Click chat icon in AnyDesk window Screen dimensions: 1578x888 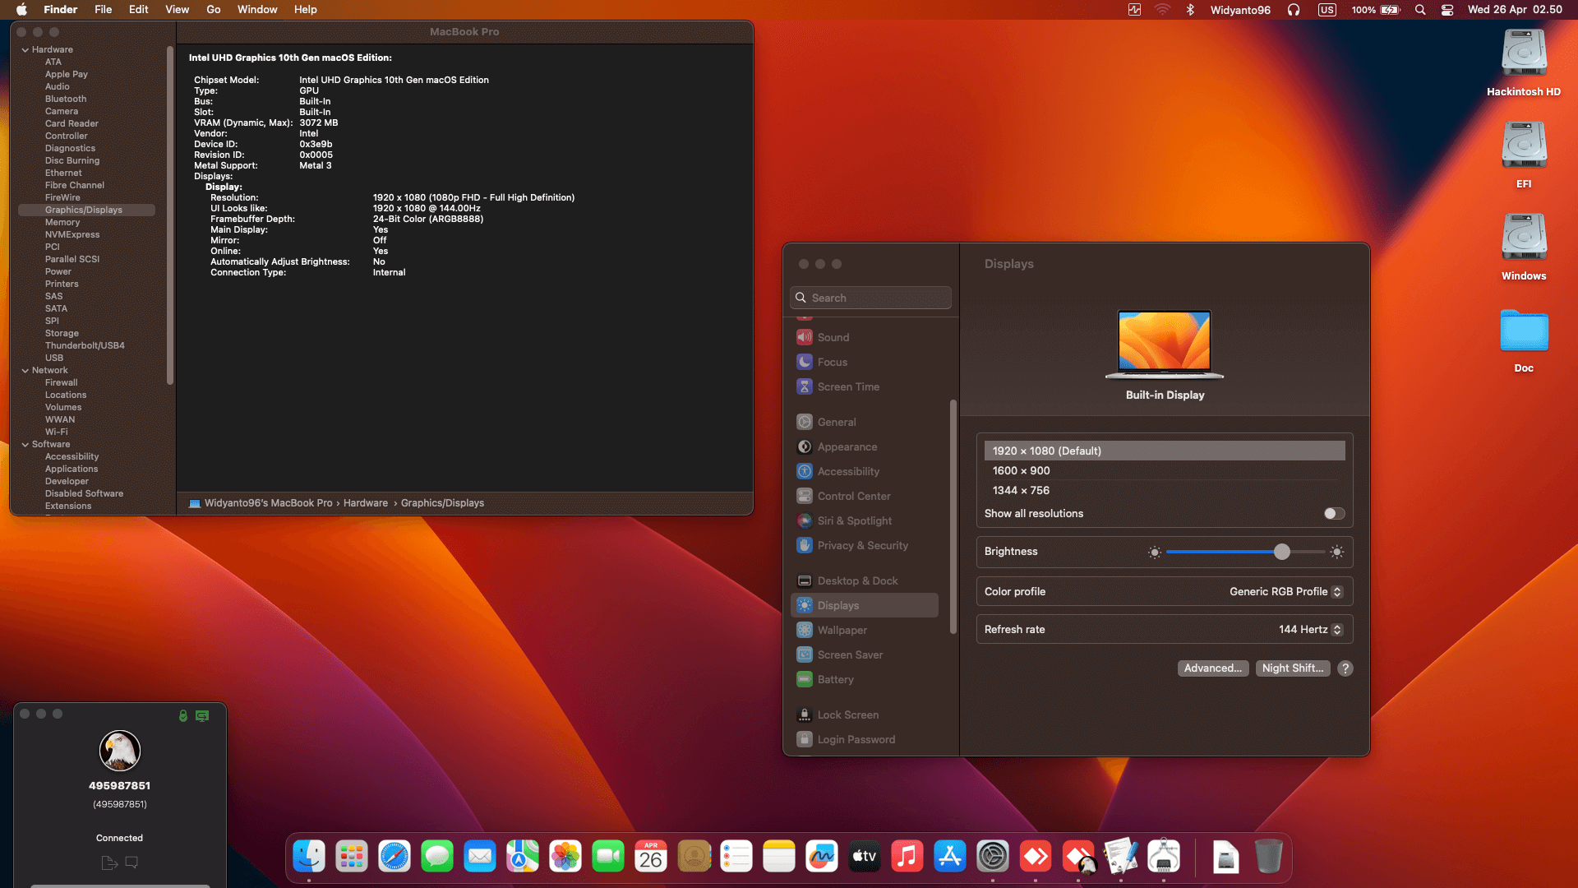click(131, 863)
